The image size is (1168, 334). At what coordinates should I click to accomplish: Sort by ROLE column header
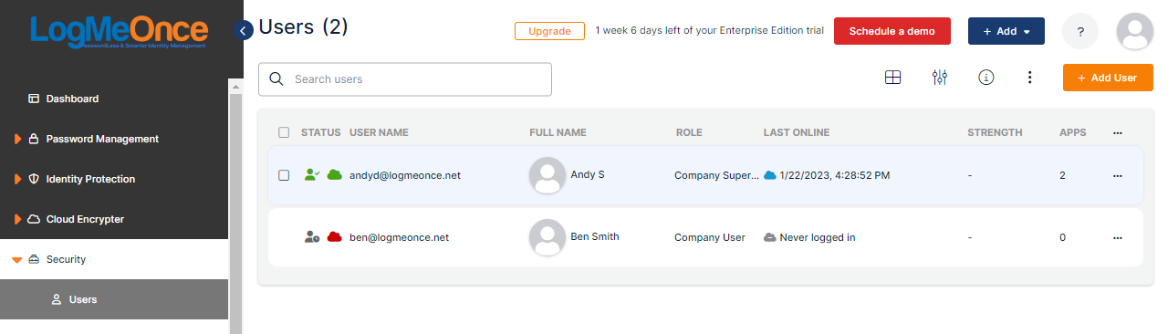click(x=689, y=132)
